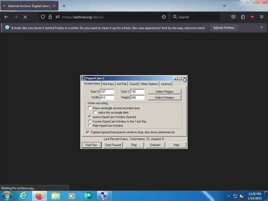Open the Windows Start orb

click(7, 196)
